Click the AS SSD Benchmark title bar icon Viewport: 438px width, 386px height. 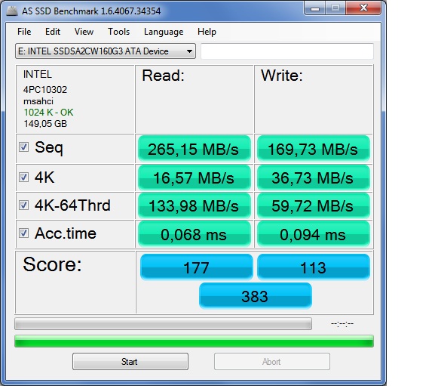click(12, 11)
